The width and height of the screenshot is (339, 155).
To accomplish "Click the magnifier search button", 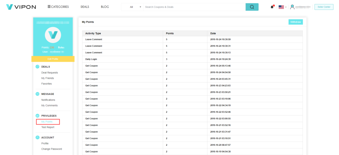I will tap(252, 7).
